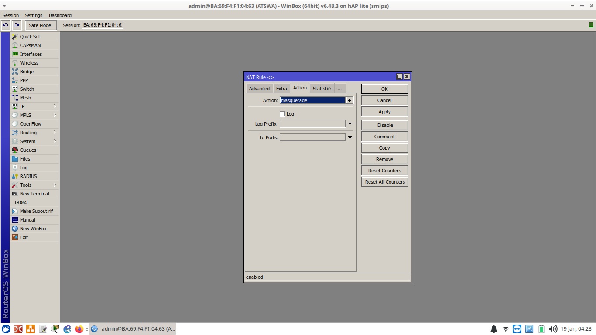Open the Interfaces list
Screen dimensions: 596x335
pyautogui.click(x=34, y=54)
